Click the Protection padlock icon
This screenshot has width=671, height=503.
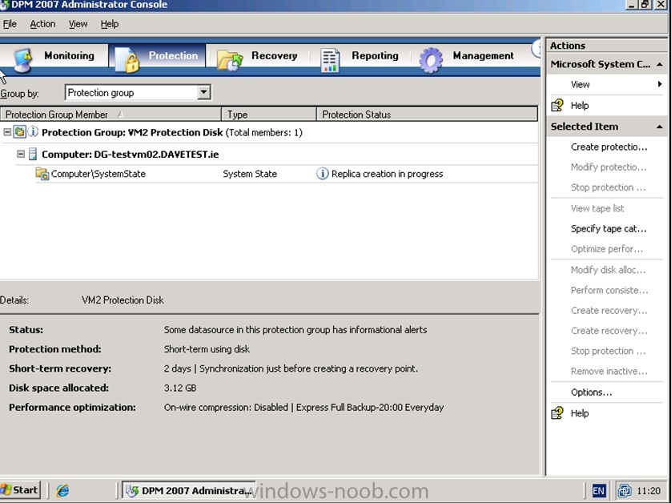pyautogui.click(x=127, y=60)
